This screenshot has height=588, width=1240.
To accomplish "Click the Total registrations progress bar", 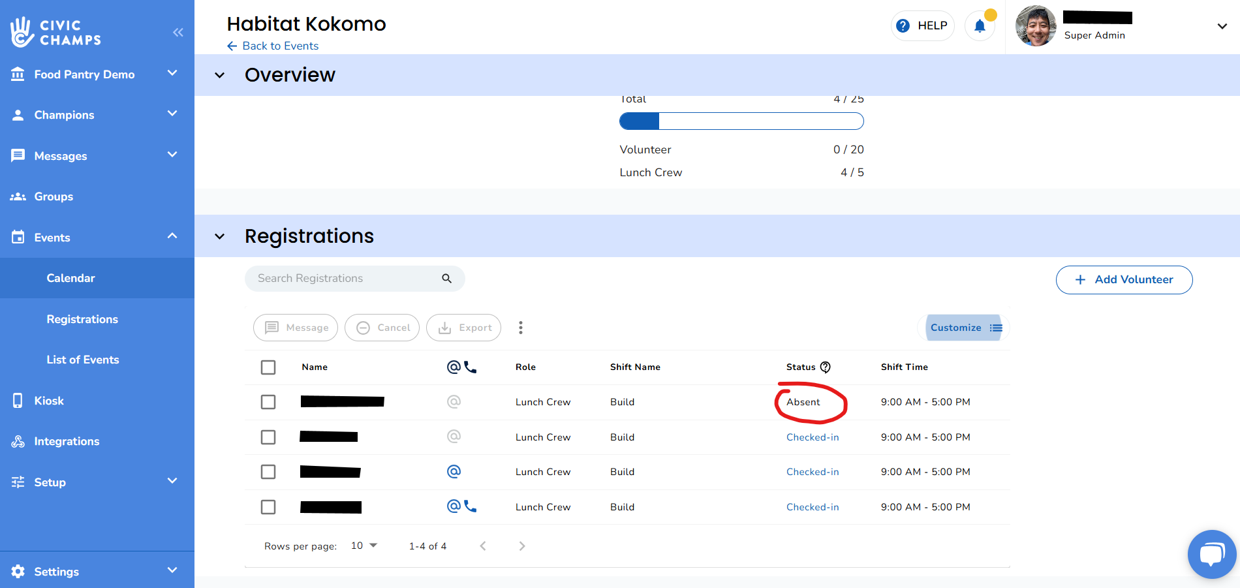I will 741,121.
